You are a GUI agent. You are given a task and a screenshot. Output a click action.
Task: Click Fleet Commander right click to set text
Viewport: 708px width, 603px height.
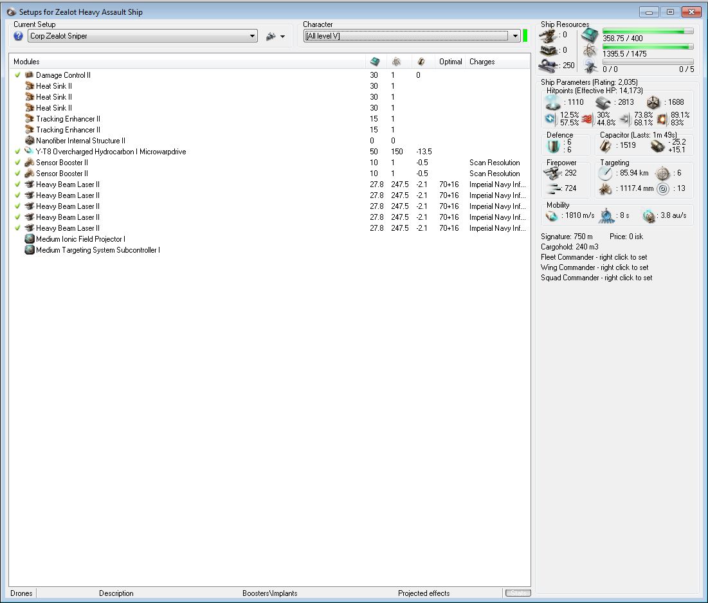(594, 257)
